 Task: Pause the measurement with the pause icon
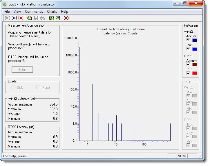[14, 18]
